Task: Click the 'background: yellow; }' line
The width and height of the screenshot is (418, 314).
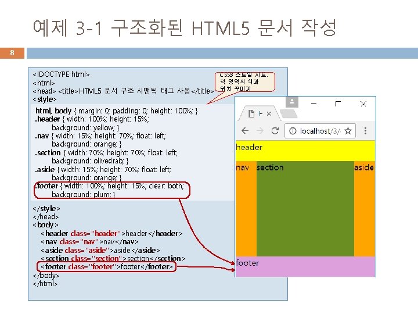Action: [85, 127]
